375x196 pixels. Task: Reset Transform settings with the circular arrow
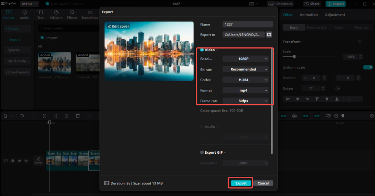click(360, 42)
